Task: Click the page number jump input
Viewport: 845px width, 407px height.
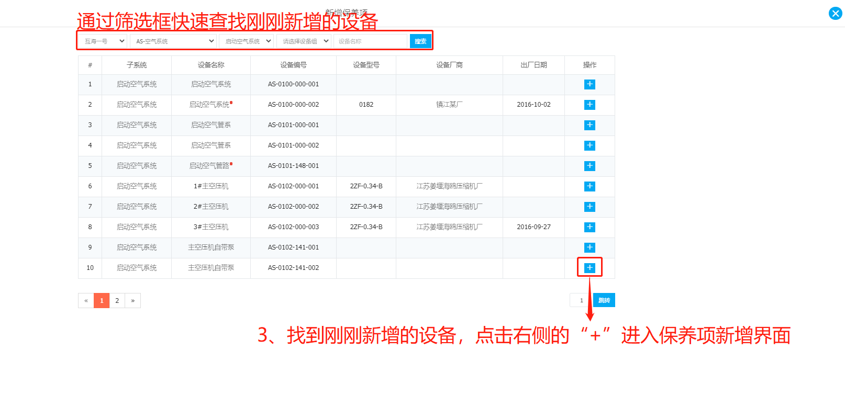Action: click(x=581, y=300)
